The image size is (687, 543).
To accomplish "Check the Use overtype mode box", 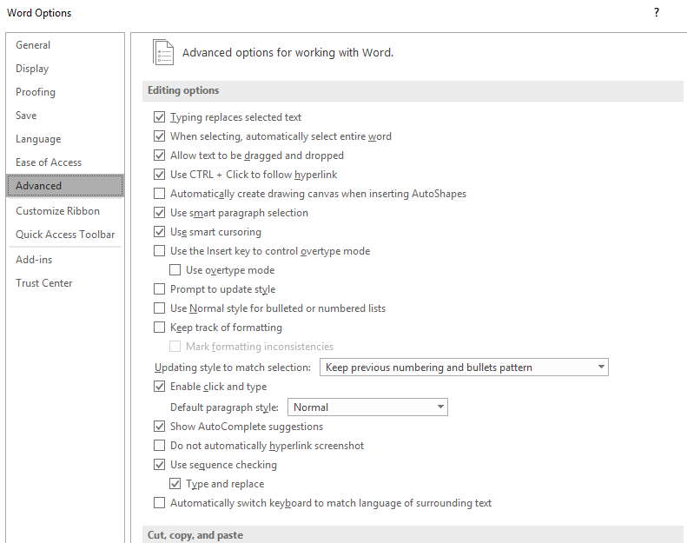I will pos(175,270).
